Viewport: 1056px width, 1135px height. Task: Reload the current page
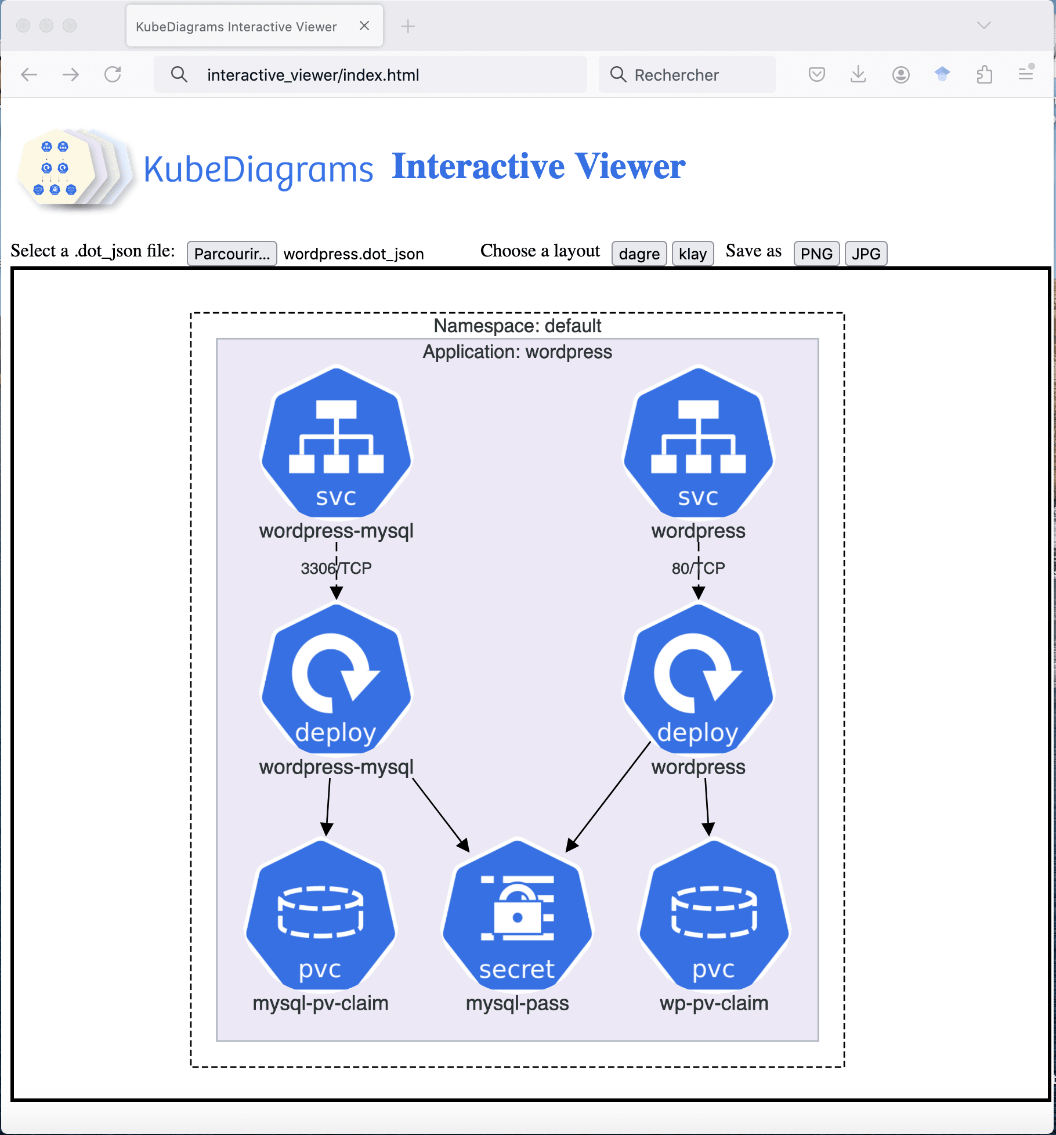tap(114, 74)
